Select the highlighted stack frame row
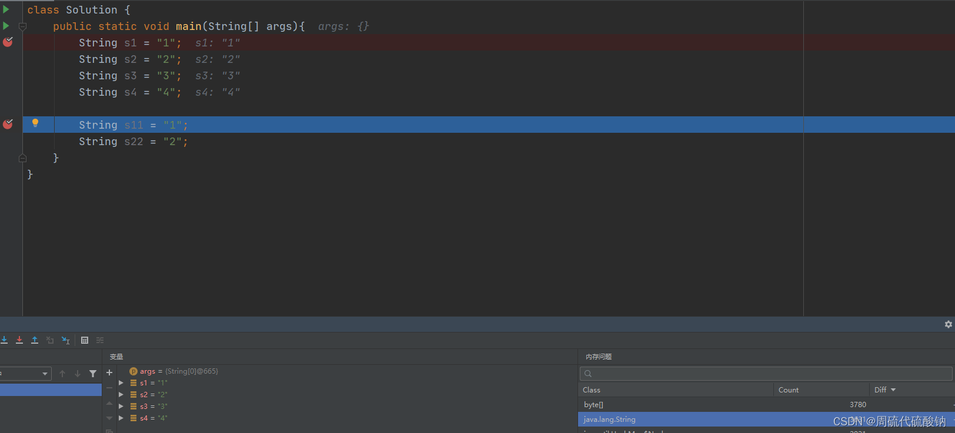 tap(51, 390)
